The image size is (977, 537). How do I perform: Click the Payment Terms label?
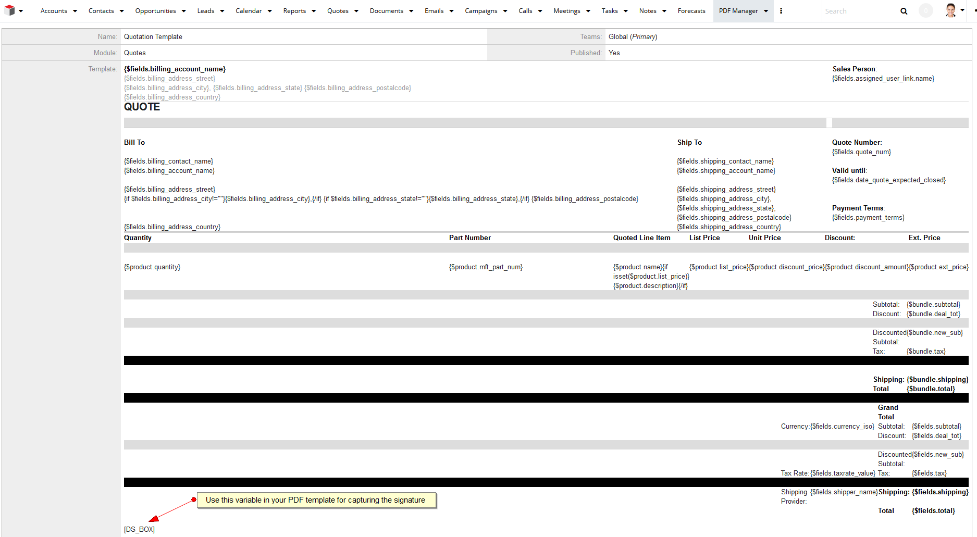pyautogui.click(x=858, y=208)
